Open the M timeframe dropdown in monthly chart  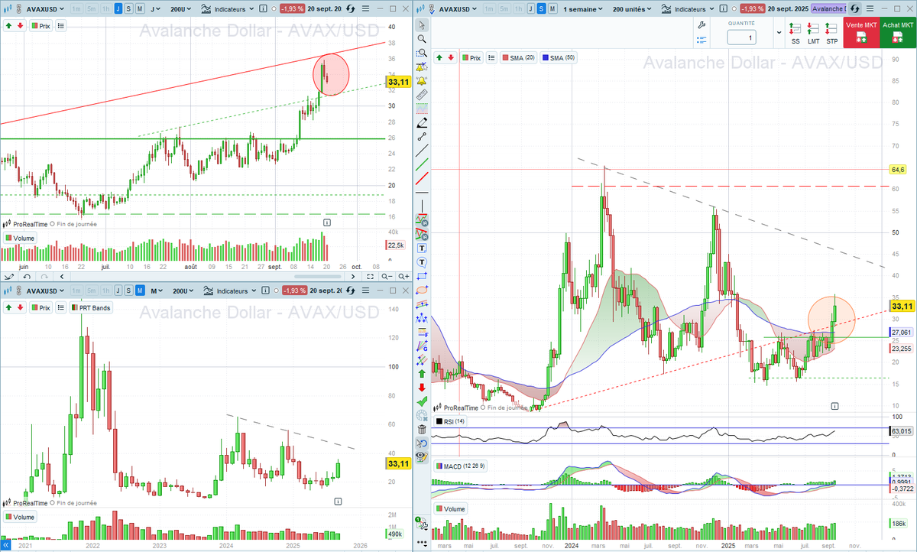point(157,291)
